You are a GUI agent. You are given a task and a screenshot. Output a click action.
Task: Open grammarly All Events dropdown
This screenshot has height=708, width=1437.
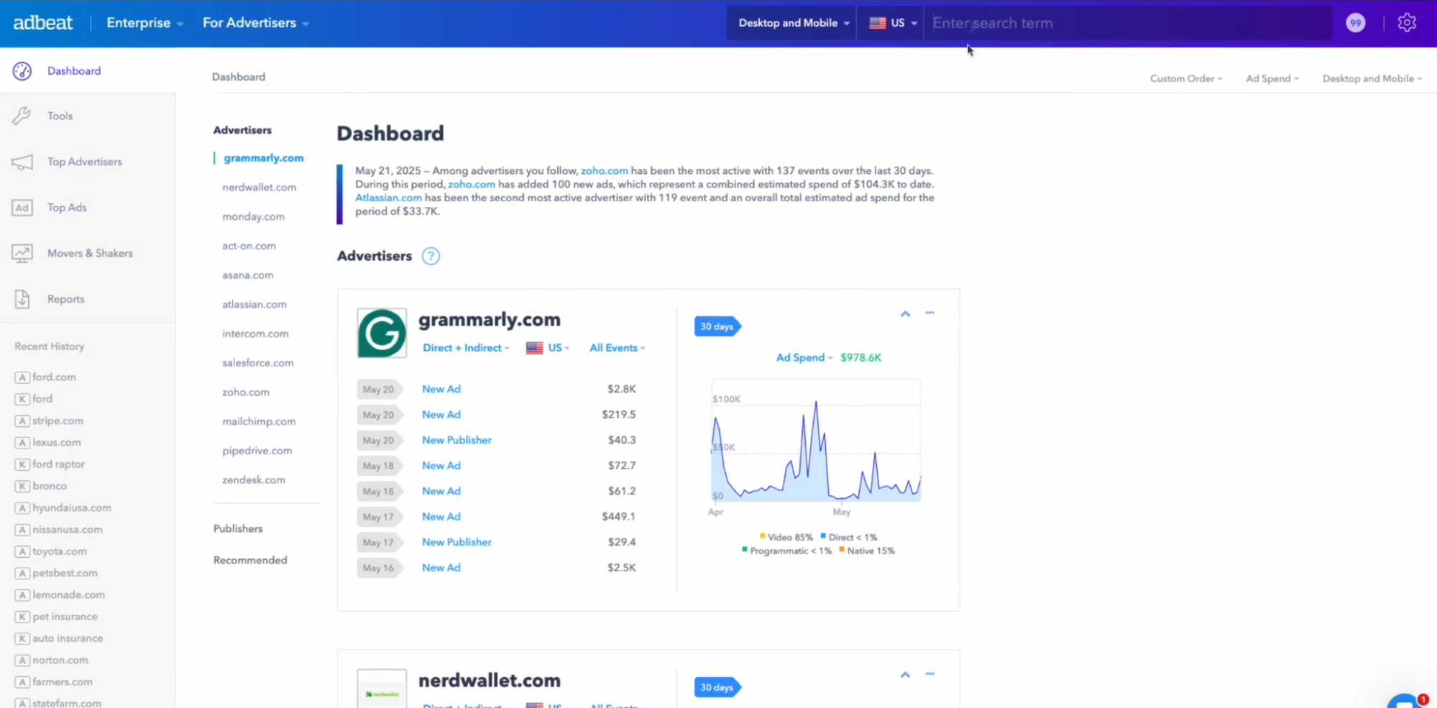(618, 348)
